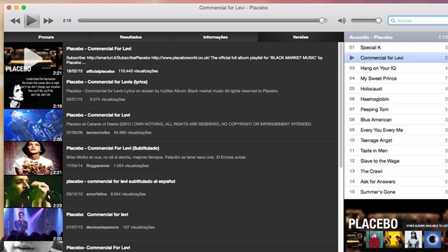Select track 15 Summer's Gone
The width and height of the screenshot is (448, 252).
(x=396, y=192)
